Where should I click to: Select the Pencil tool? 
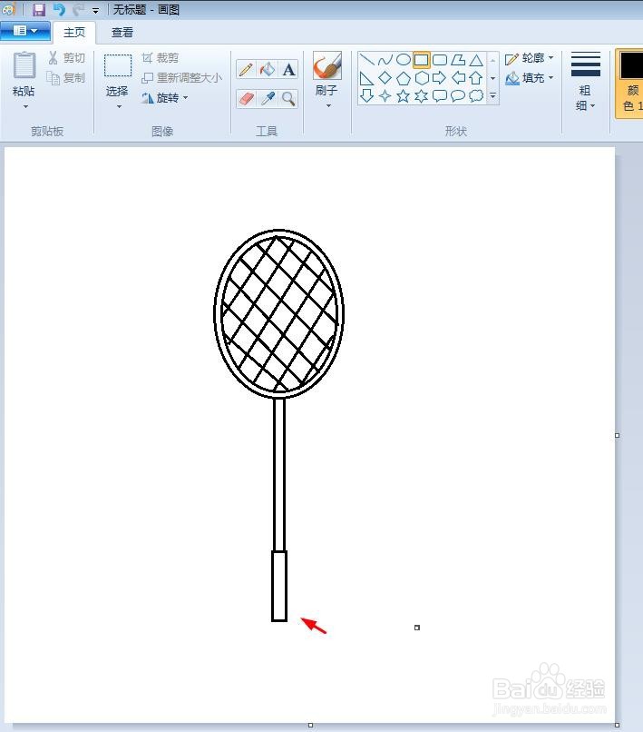pos(246,70)
